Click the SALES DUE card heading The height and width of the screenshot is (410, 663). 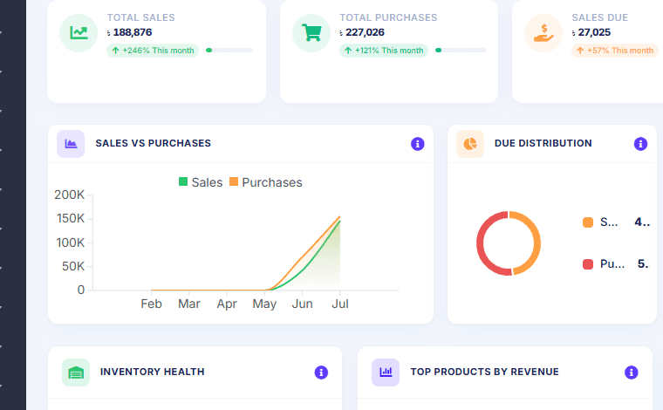[599, 17]
